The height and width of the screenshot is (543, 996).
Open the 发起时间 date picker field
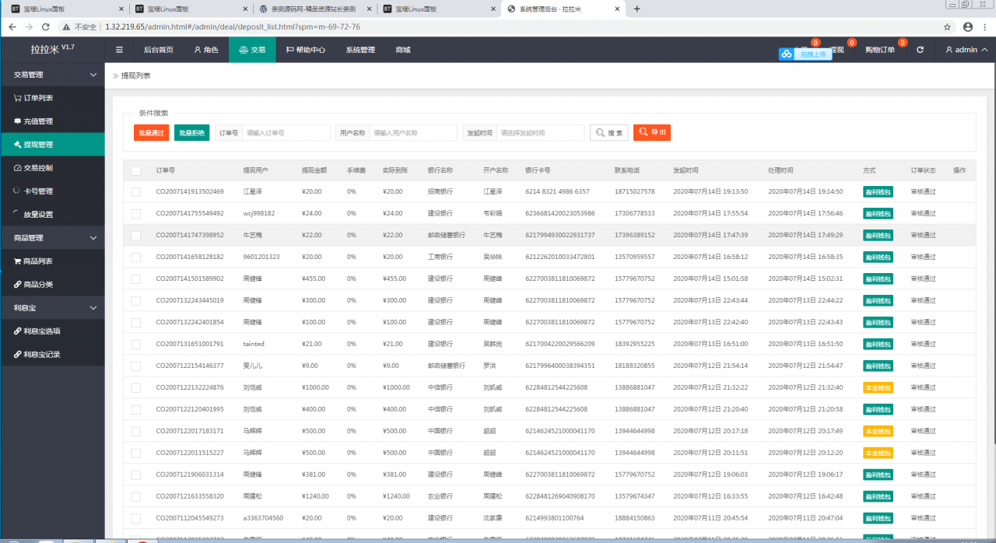click(x=541, y=133)
